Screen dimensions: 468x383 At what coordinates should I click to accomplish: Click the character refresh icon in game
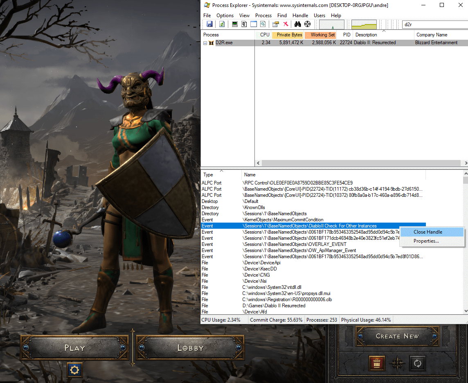(418, 363)
